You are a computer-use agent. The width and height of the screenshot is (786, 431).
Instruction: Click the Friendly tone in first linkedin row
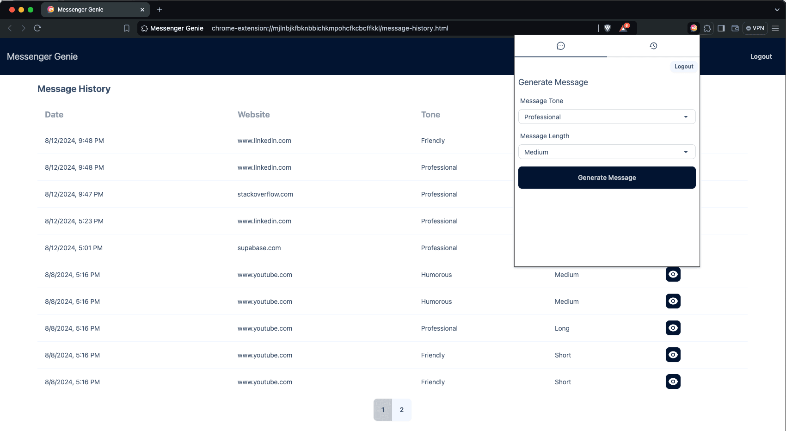tap(433, 141)
